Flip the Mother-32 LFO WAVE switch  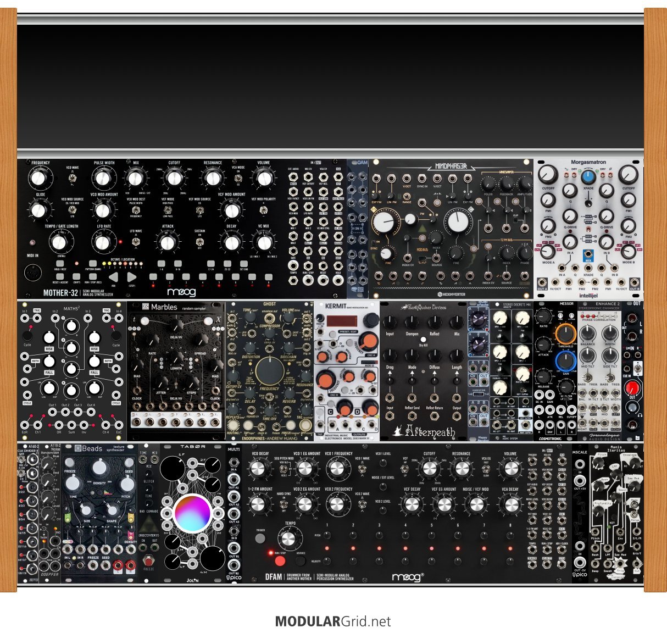(x=136, y=242)
